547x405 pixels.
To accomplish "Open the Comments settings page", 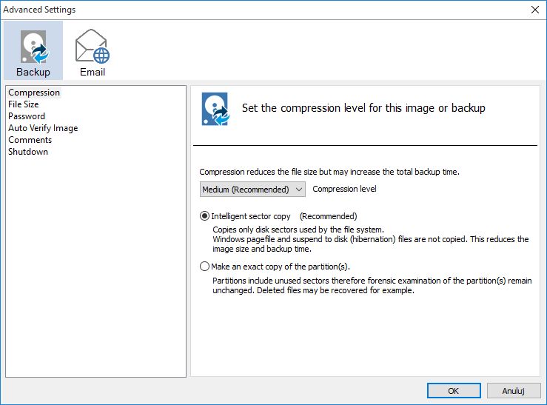I will (x=30, y=140).
